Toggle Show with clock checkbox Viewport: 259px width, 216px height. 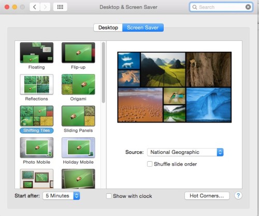pyautogui.click(x=109, y=196)
